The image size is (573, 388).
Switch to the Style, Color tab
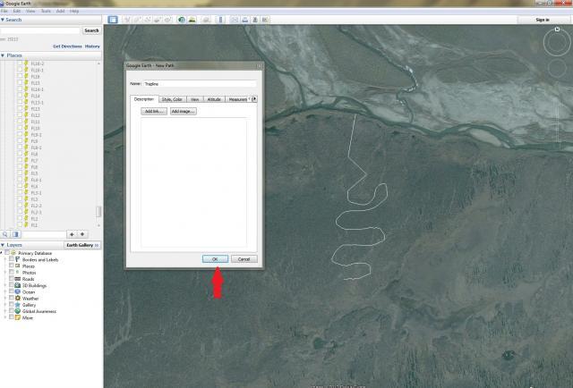(x=172, y=99)
